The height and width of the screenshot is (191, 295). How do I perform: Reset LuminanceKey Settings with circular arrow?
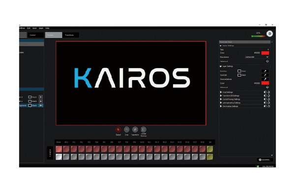coord(269,103)
